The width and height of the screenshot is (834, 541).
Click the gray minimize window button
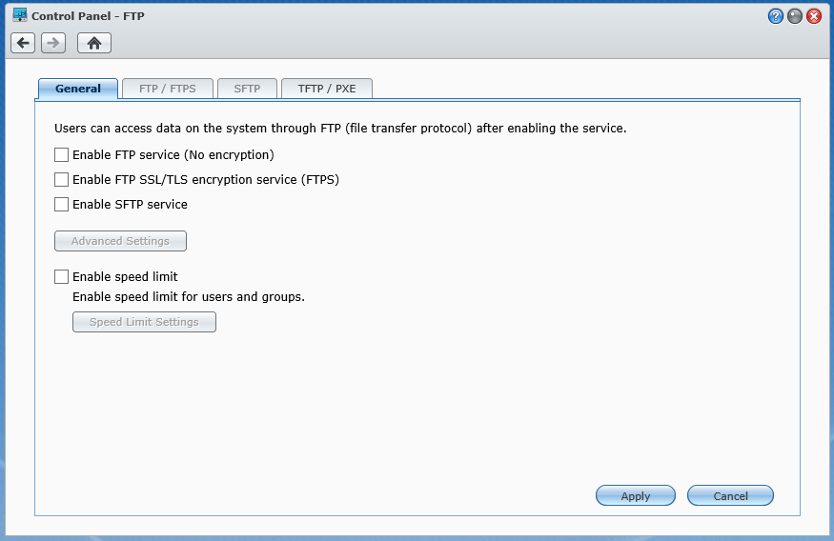pos(795,16)
